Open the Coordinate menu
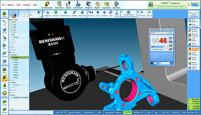Image resolution: width=201 pixels, height=115 pixels. point(78,5)
